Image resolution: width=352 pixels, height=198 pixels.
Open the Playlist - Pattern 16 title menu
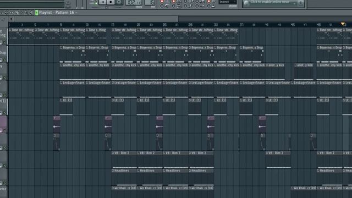point(58,13)
